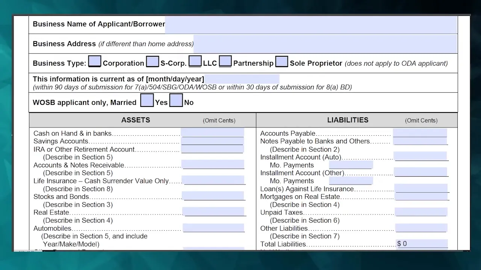
Task: Check the Sole Proprietor checkbox
Action: click(281, 61)
